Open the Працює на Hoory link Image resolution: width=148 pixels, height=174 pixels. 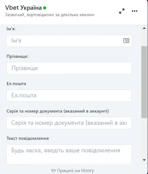click(x=72, y=171)
